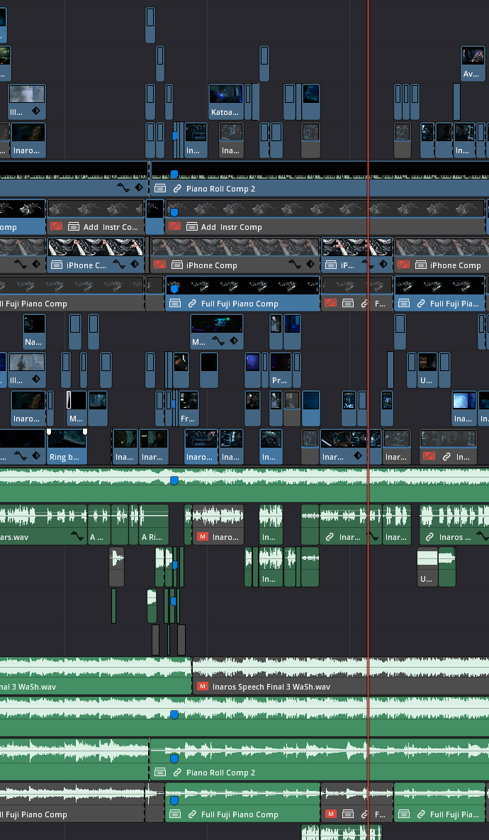489x840 pixels.
Task: Click the red disabled badge on the muted Inaros Speech Final 3 WaSh.wav clip
Action: click(203, 687)
